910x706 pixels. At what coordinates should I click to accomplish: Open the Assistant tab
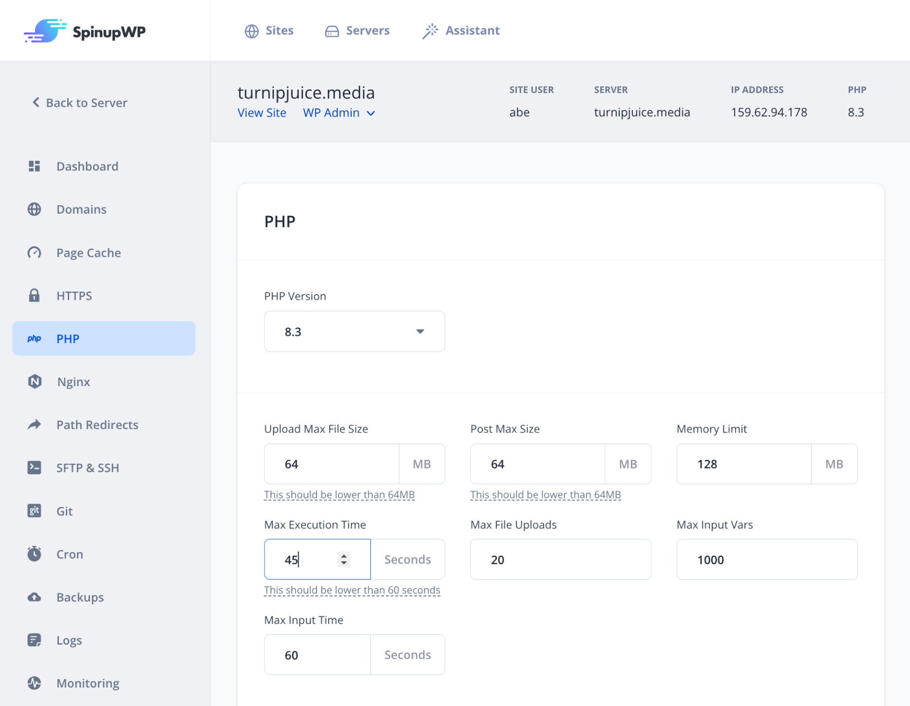460,30
